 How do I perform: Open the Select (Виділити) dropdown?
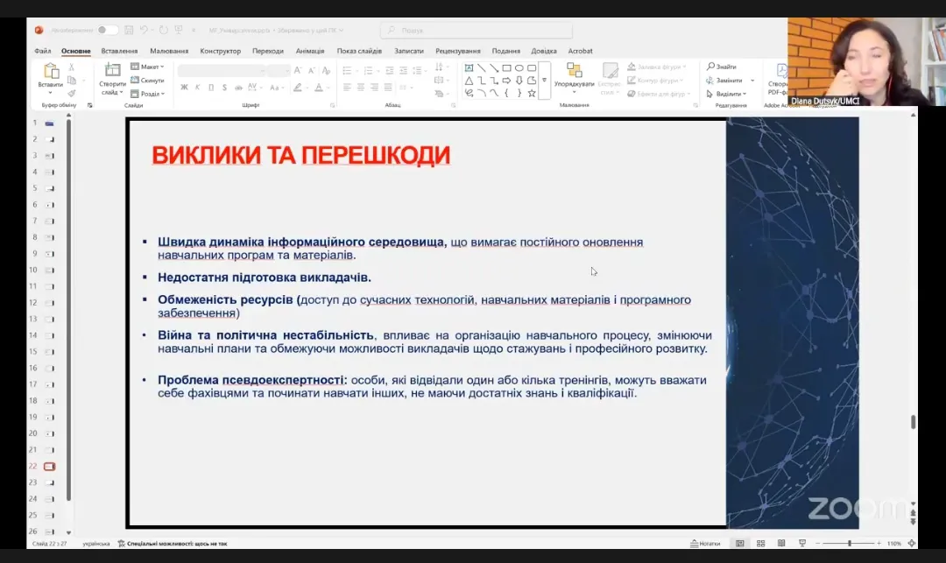pyautogui.click(x=726, y=94)
